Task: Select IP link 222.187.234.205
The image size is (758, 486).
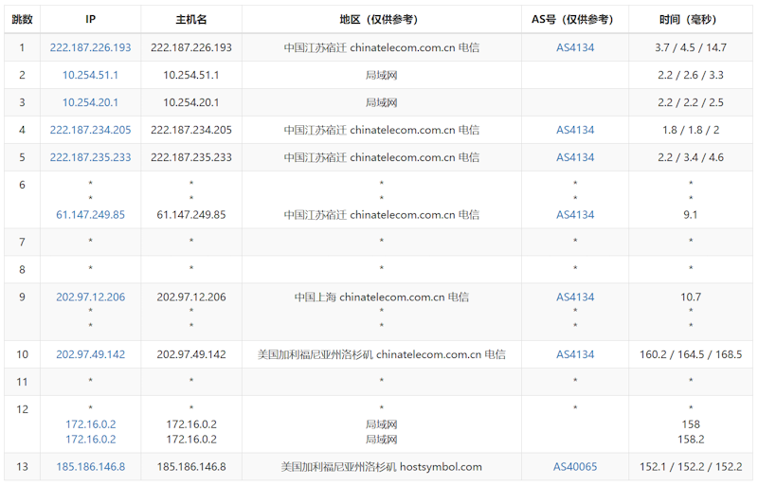Action: click(x=90, y=130)
